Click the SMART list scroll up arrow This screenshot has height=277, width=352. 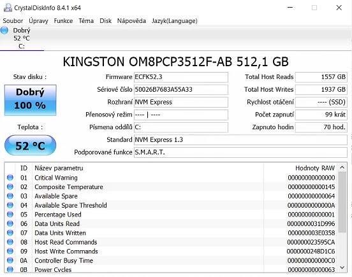tap(342, 167)
